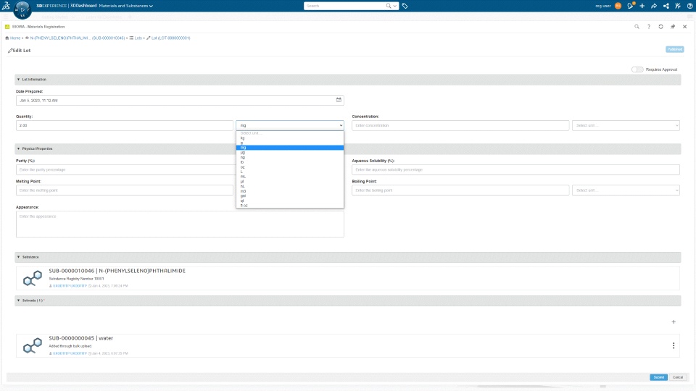Click the Published status badge
The width and height of the screenshot is (696, 391).
pos(675,49)
